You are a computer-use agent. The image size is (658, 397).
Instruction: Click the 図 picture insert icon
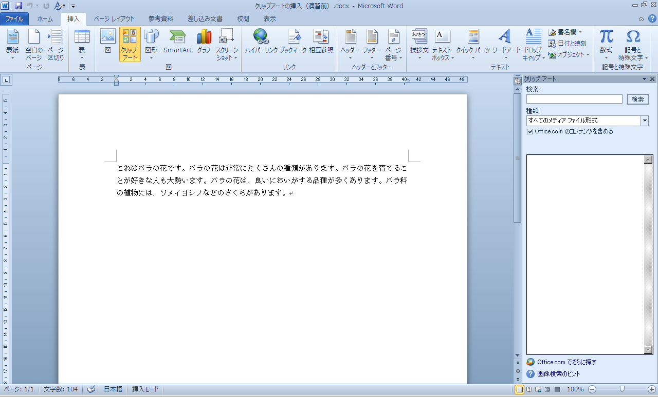(x=108, y=44)
